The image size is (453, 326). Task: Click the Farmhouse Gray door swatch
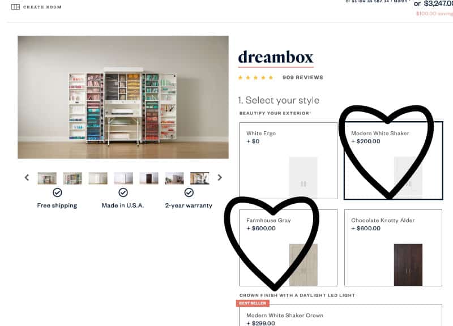[304, 265]
